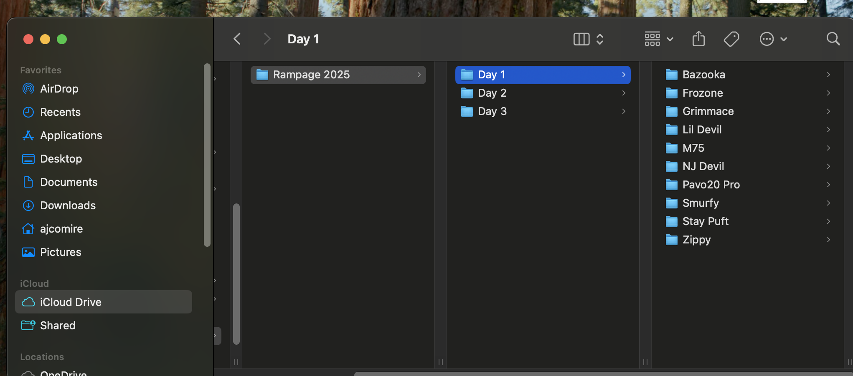Image resolution: width=853 pixels, height=376 pixels.
Task: Click the forward navigation chevron
Action: (267, 39)
